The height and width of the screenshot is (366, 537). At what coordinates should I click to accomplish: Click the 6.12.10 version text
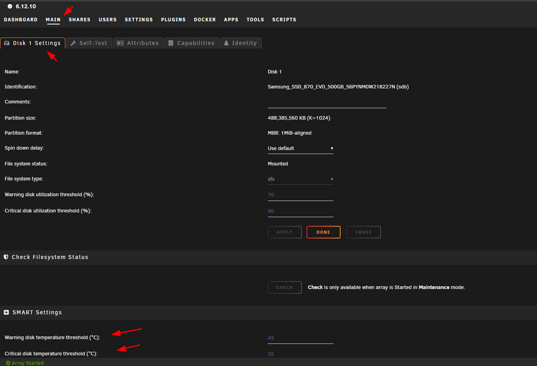click(26, 6)
